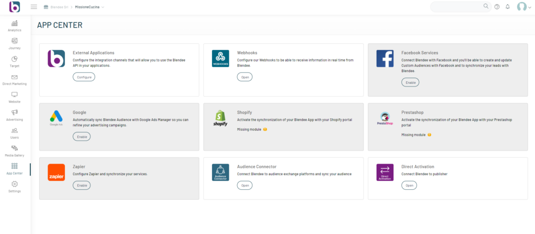Enable Facebook Services integration
This screenshot has width=535, height=234.
pyautogui.click(x=410, y=82)
